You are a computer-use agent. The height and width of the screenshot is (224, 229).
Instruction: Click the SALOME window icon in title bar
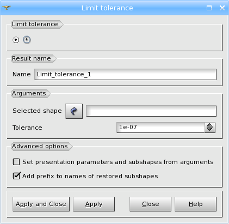click(x=7, y=8)
